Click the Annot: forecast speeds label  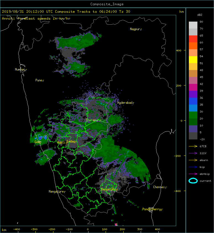pyautogui.click(x=36, y=19)
